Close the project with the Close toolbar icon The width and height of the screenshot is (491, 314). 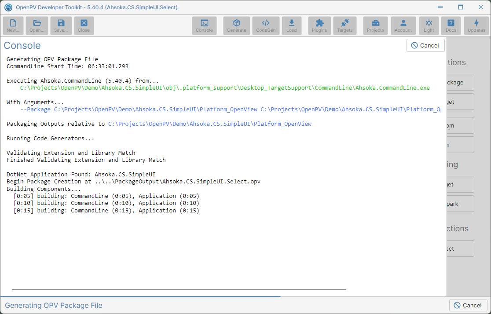[x=84, y=26]
